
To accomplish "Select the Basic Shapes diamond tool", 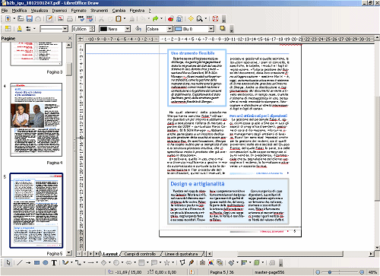I will [x=103, y=262].
